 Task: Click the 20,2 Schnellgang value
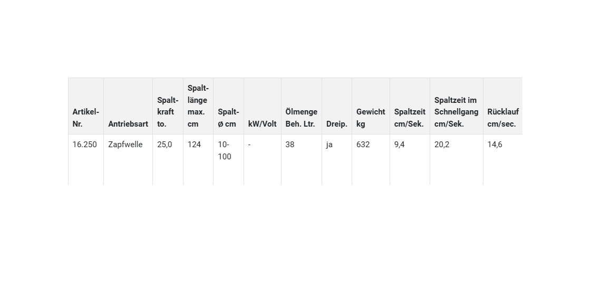coord(442,145)
